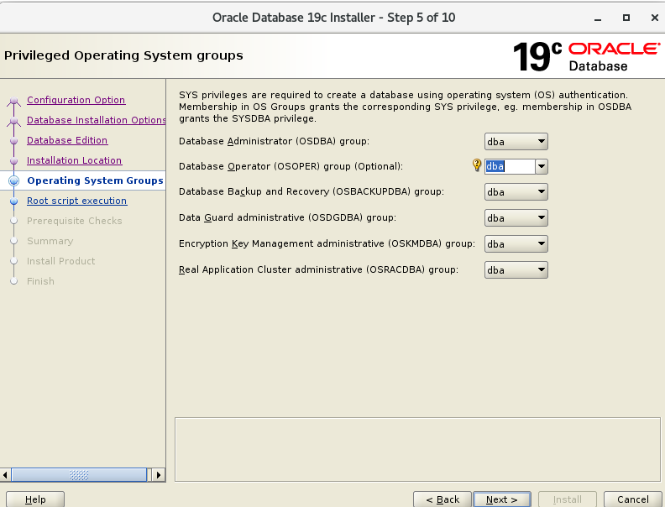Go to Root script execution step
This screenshot has height=507, width=665.
pyautogui.click(x=76, y=201)
